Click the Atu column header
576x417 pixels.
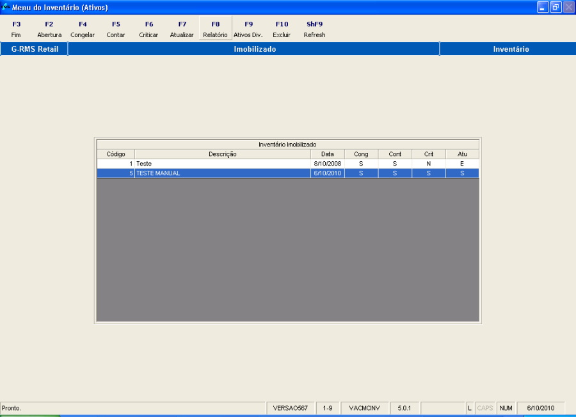463,154
